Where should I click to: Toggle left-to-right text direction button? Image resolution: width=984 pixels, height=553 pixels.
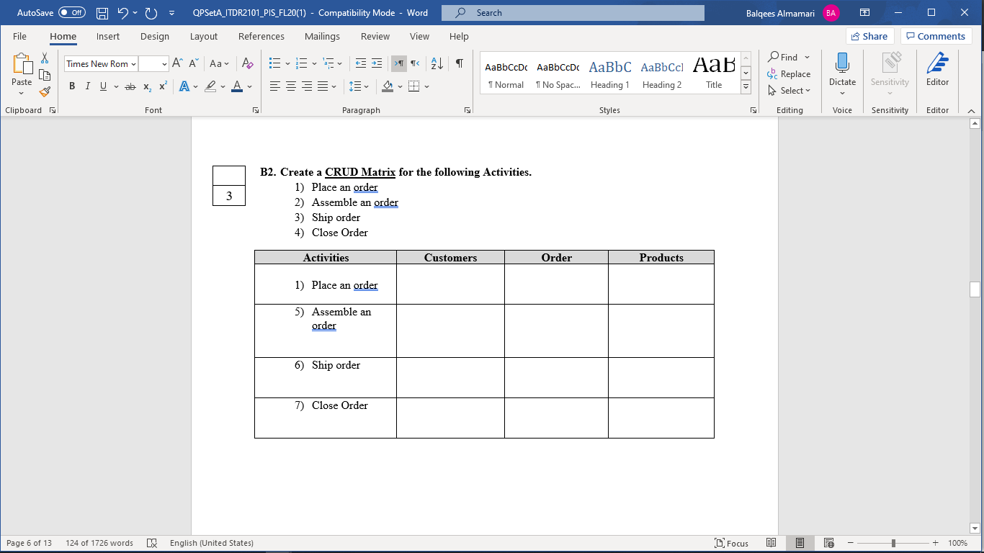399,63
